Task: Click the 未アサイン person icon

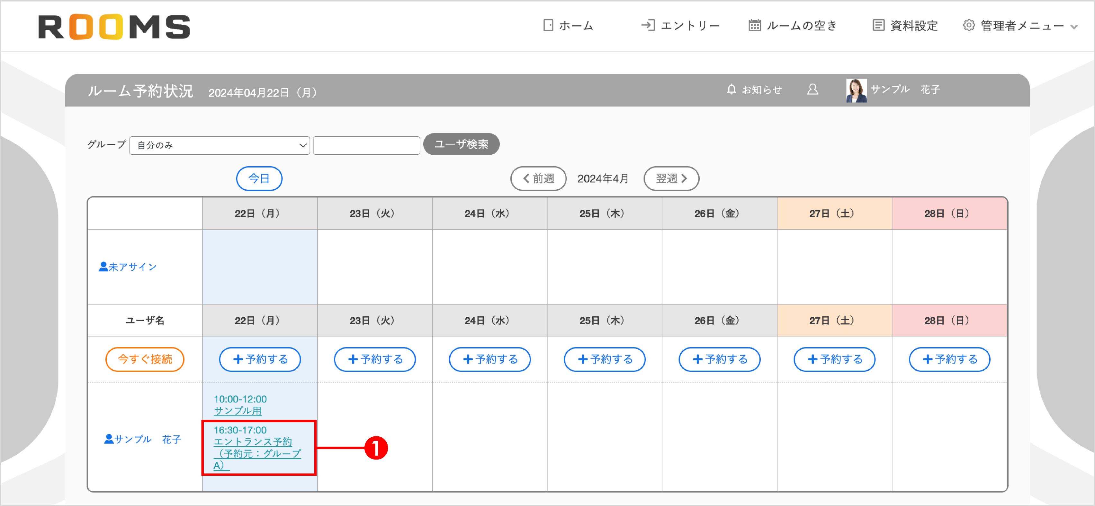Action: tap(103, 266)
